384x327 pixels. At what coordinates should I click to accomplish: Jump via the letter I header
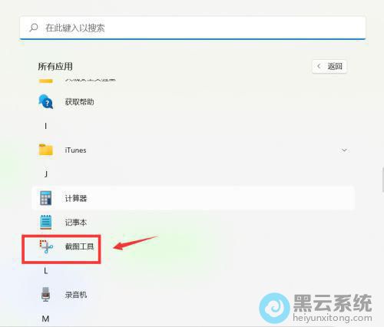[45, 126]
